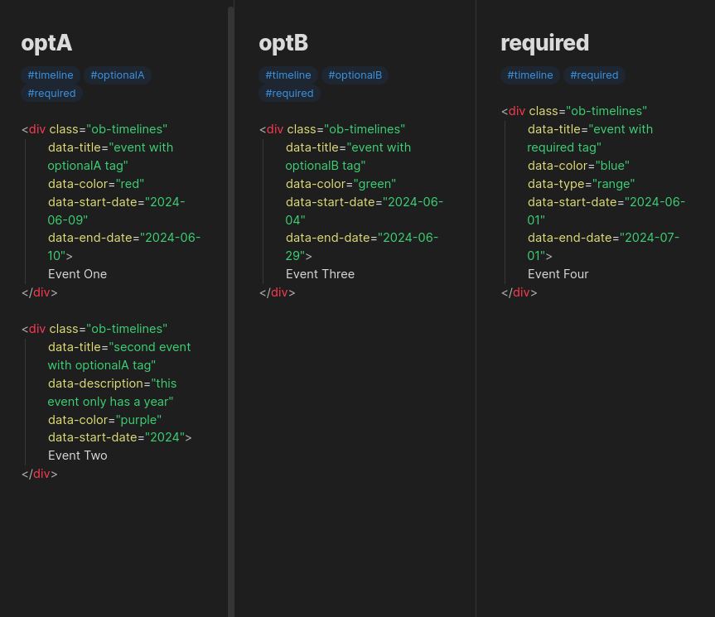715x617 pixels.
Task: Open the #timeline tag in required column
Action: click(x=530, y=75)
